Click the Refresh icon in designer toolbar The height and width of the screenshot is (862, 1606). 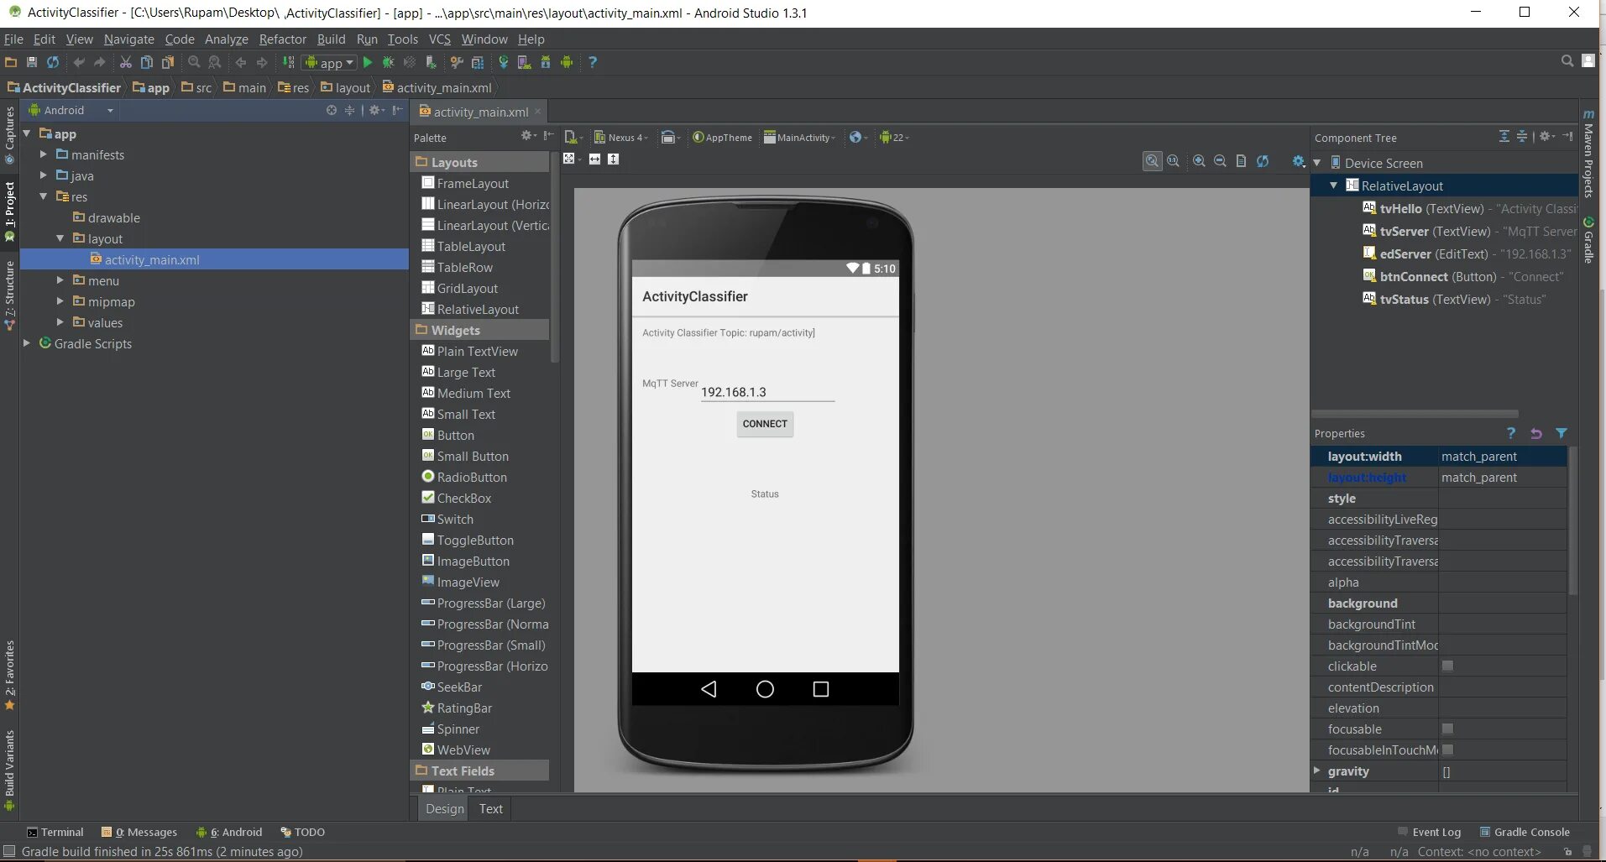tap(1263, 161)
